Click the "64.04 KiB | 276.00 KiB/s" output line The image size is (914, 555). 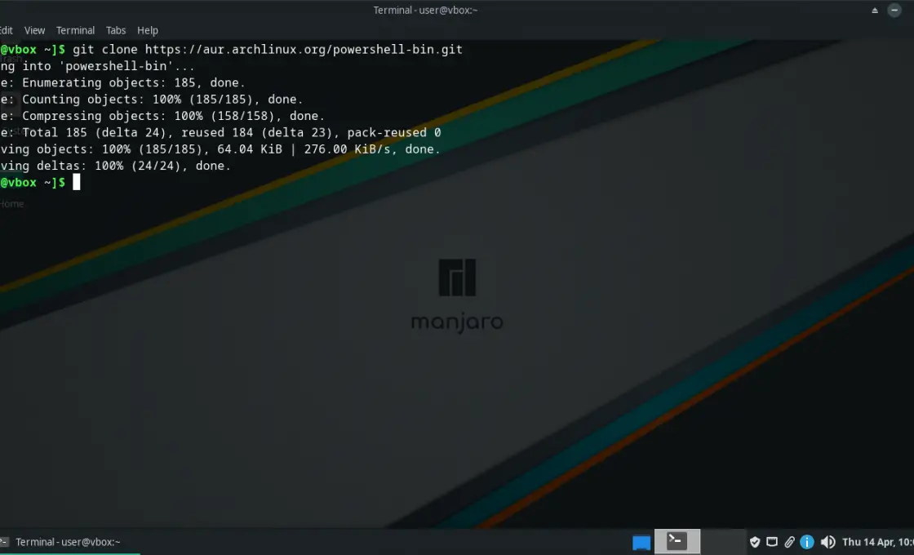[220, 149]
